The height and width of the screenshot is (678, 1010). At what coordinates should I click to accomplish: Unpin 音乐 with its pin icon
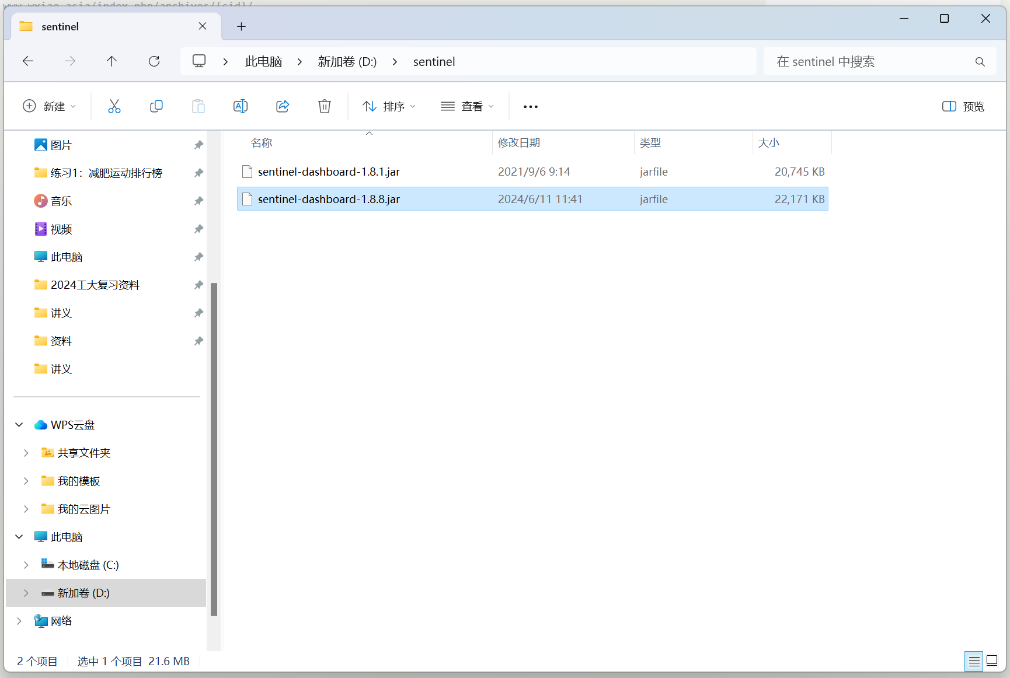pos(198,201)
